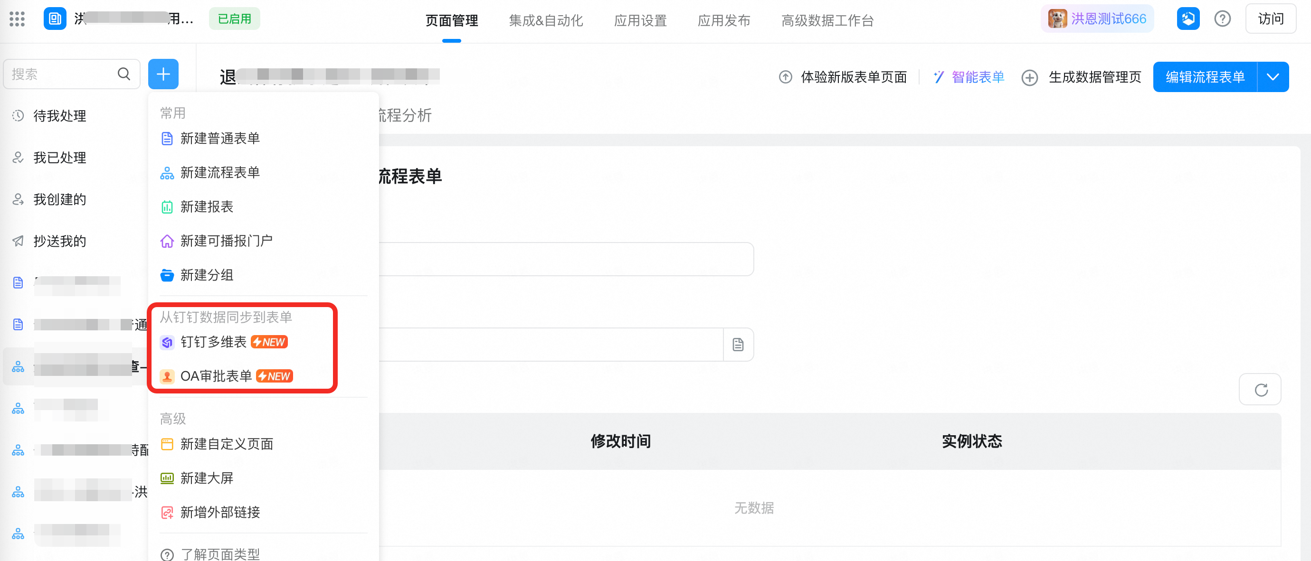
Task: Click the 抄送我的 paper-plane icon
Action: click(19, 241)
